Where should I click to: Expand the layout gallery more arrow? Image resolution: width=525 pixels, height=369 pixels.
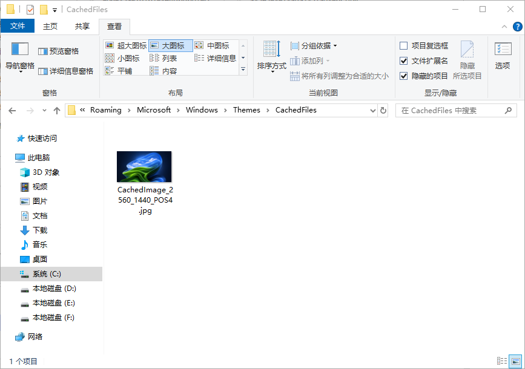(243, 70)
